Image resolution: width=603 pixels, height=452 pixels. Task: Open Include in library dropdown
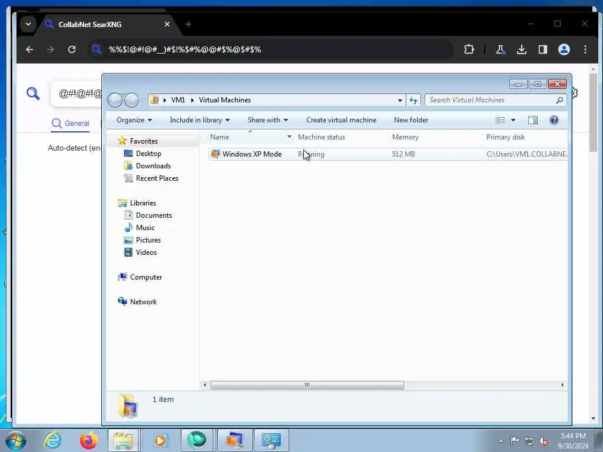pyautogui.click(x=200, y=120)
